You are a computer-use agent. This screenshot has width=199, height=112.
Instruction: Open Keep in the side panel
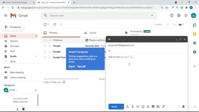194,34
